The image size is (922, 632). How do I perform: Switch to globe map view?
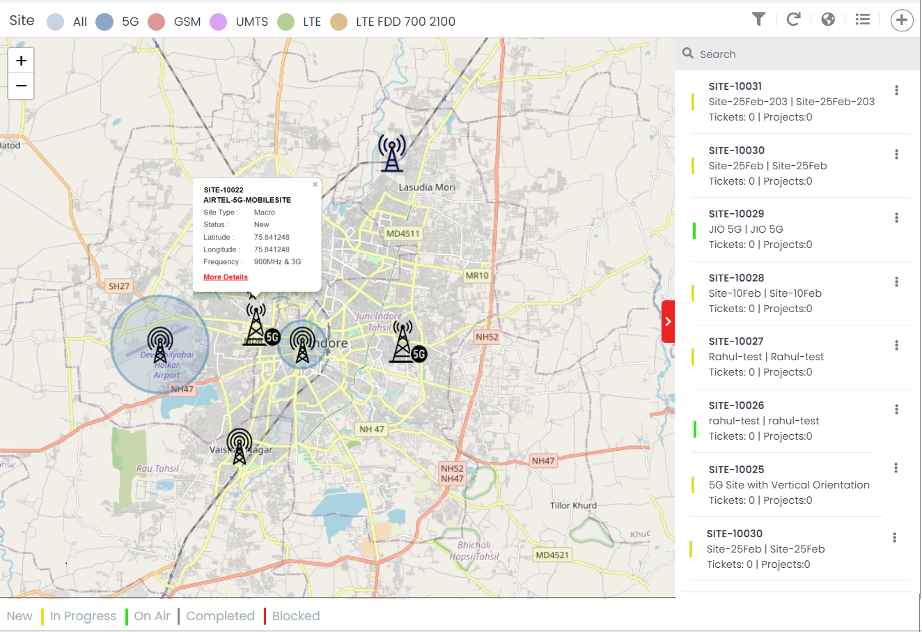pyautogui.click(x=828, y=20)
